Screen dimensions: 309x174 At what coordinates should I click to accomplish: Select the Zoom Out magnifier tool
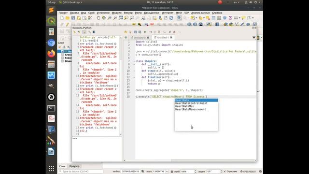[115, 18]
